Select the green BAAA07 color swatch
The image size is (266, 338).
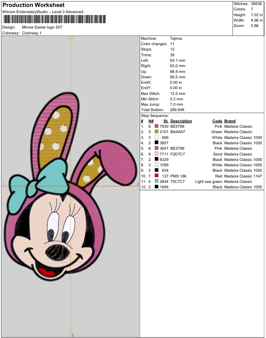157,132
